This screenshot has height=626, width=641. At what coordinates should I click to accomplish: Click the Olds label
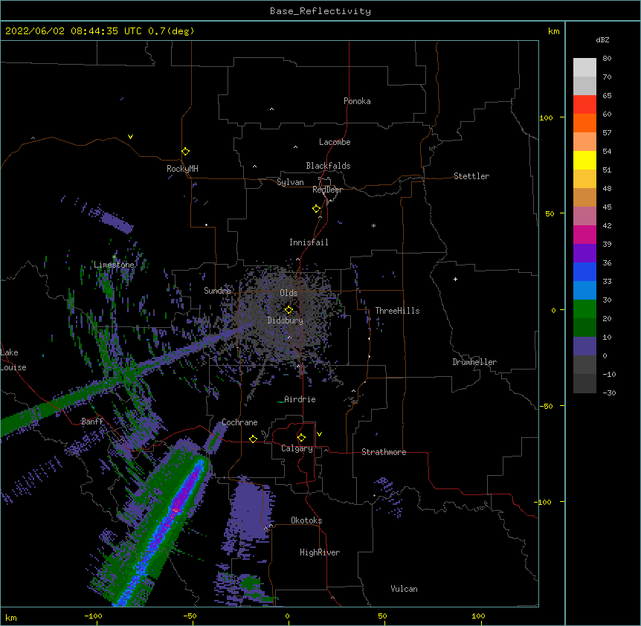pos(289,293)
